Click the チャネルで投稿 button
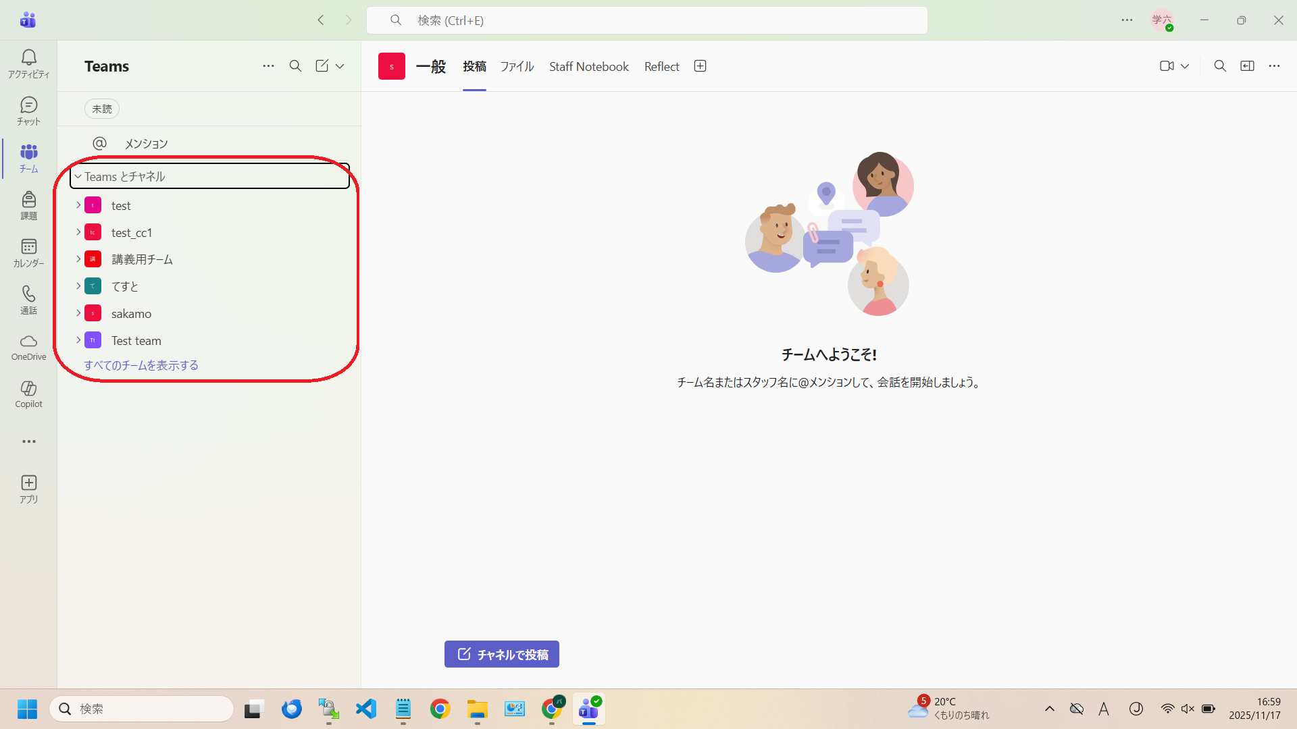1297x729 pixels. [501, 654]
